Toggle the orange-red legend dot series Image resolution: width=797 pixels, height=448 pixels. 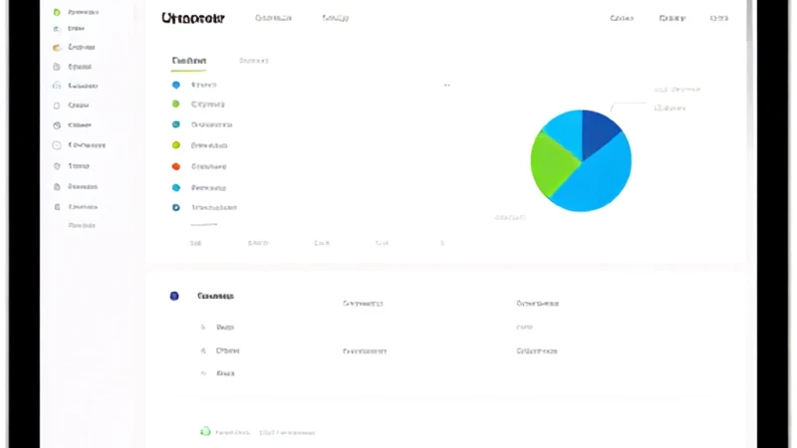tap(176, 166)
